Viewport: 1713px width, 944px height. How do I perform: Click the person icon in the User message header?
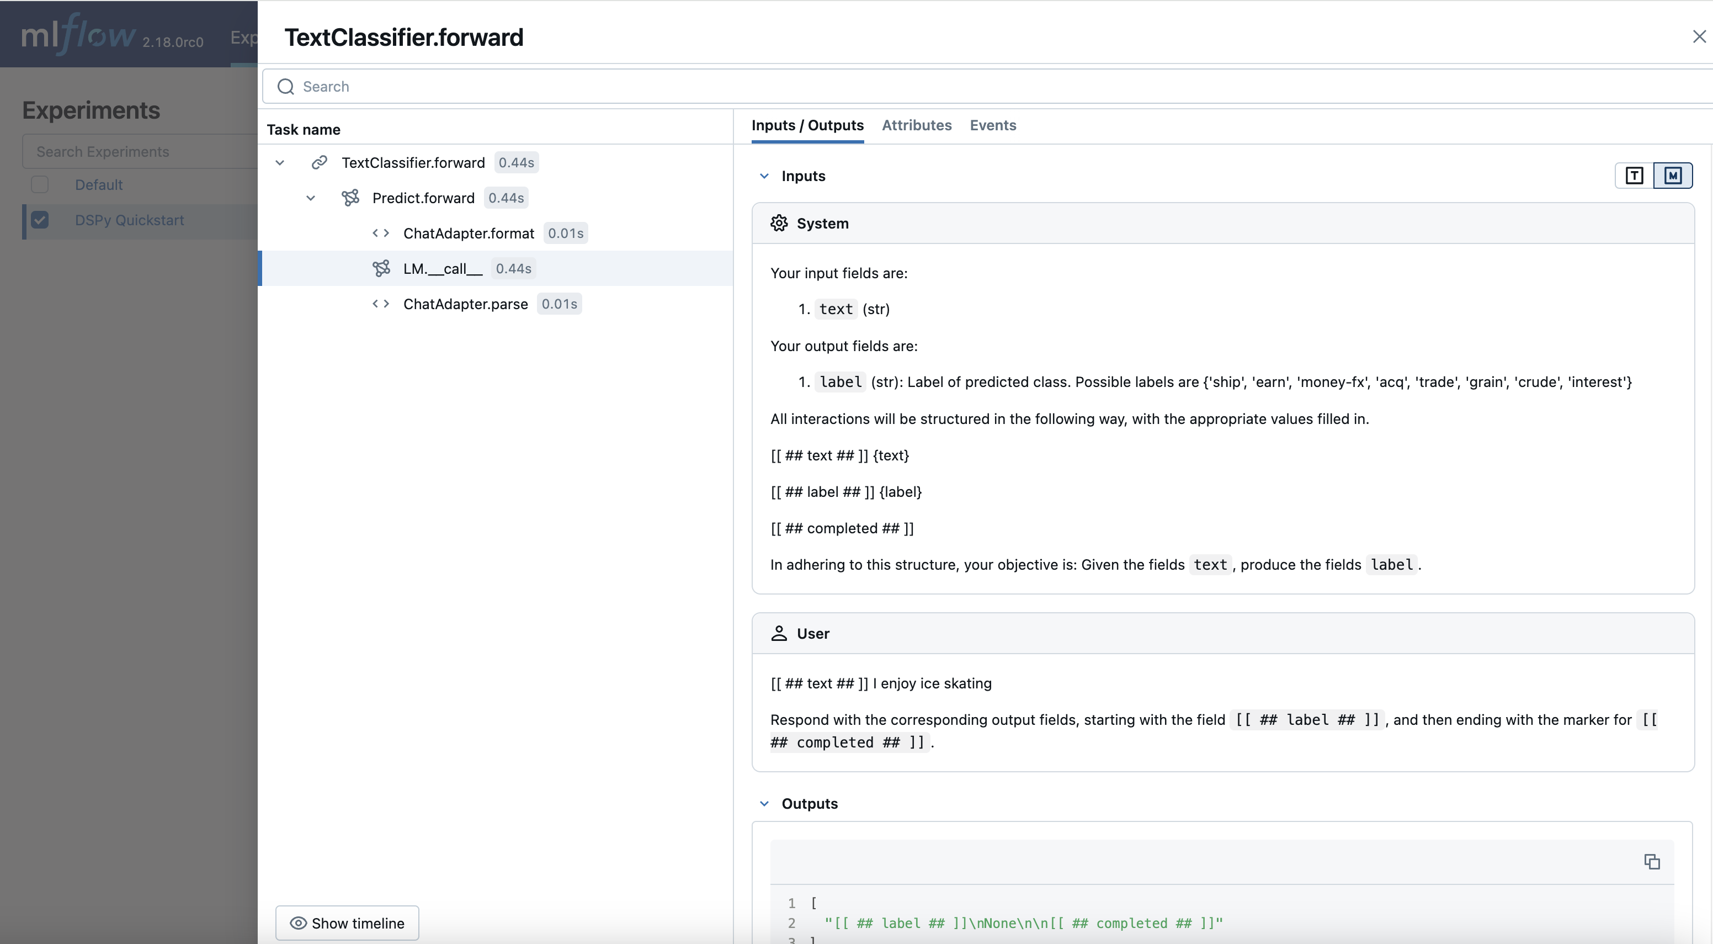tap(779, 633)
